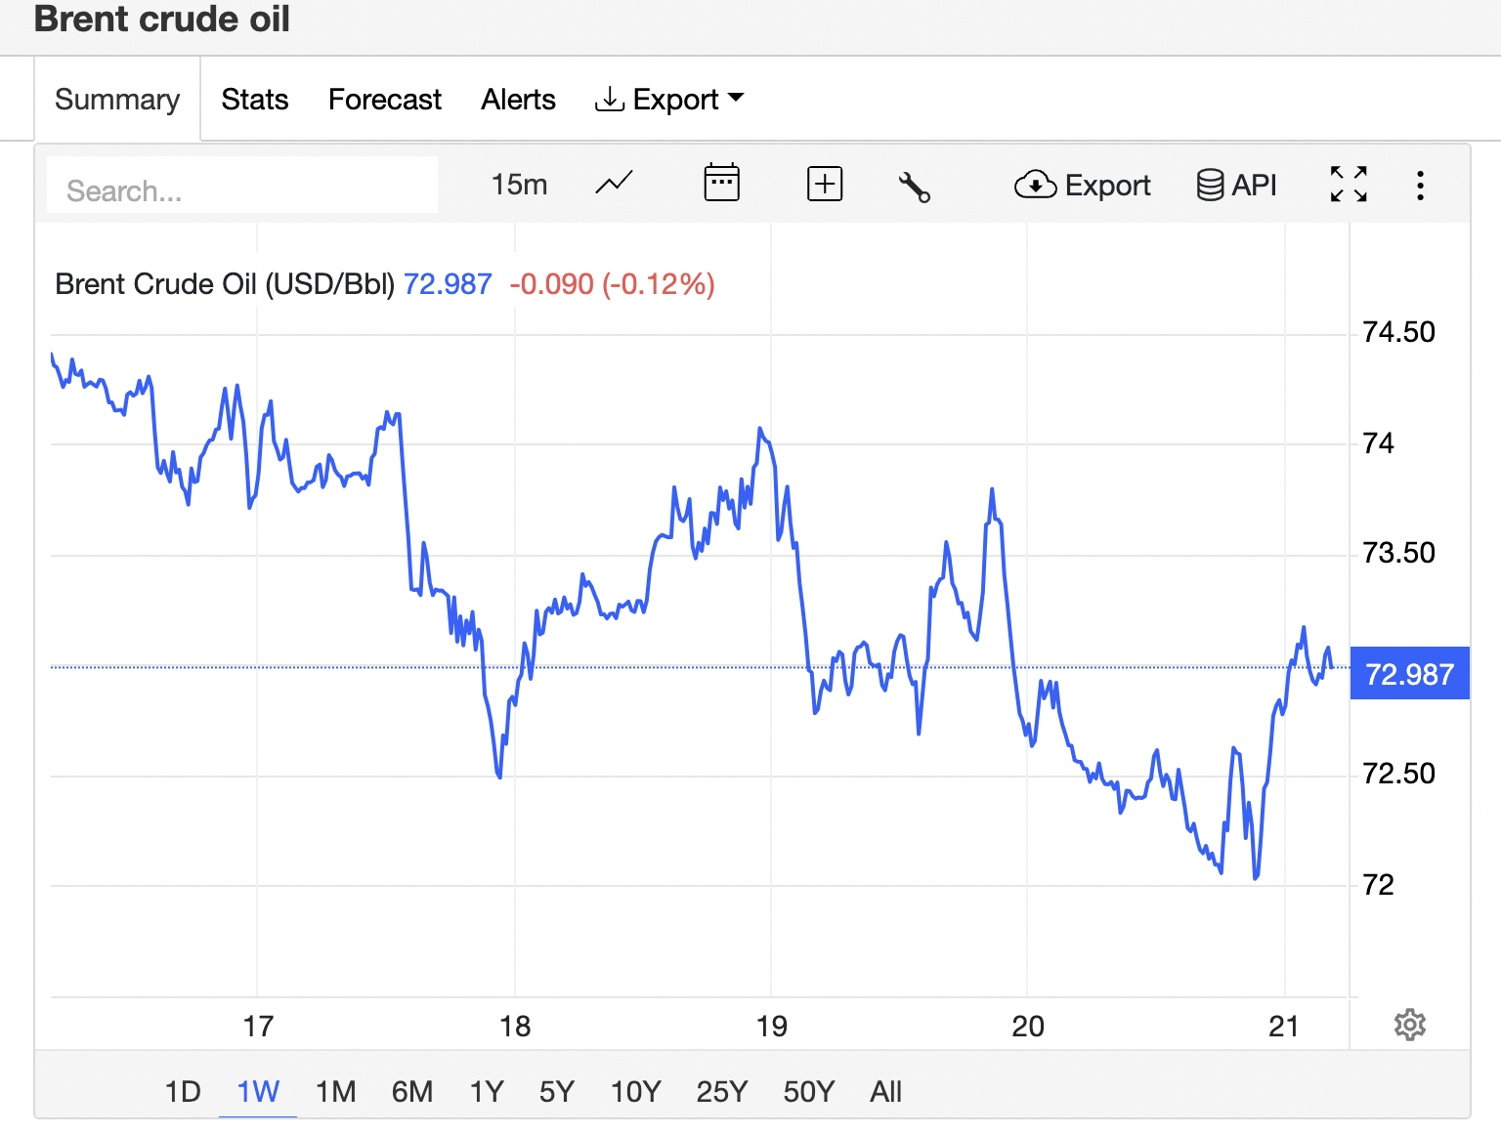The image size is (1501, 1135).
Task: Select the 5Y time range
Action: (557, 1091)
